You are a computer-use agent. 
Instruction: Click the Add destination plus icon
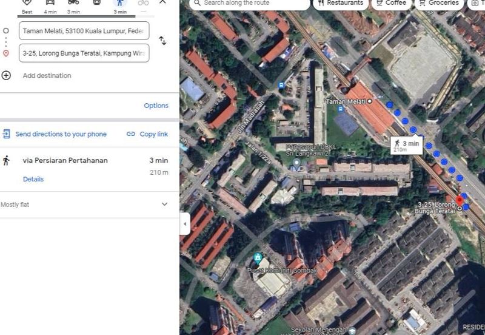click(x=6, y=75)
